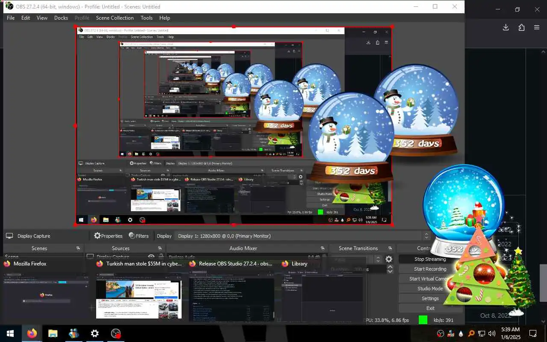Click the orange magnifier tray icon

tap(471, 333)
